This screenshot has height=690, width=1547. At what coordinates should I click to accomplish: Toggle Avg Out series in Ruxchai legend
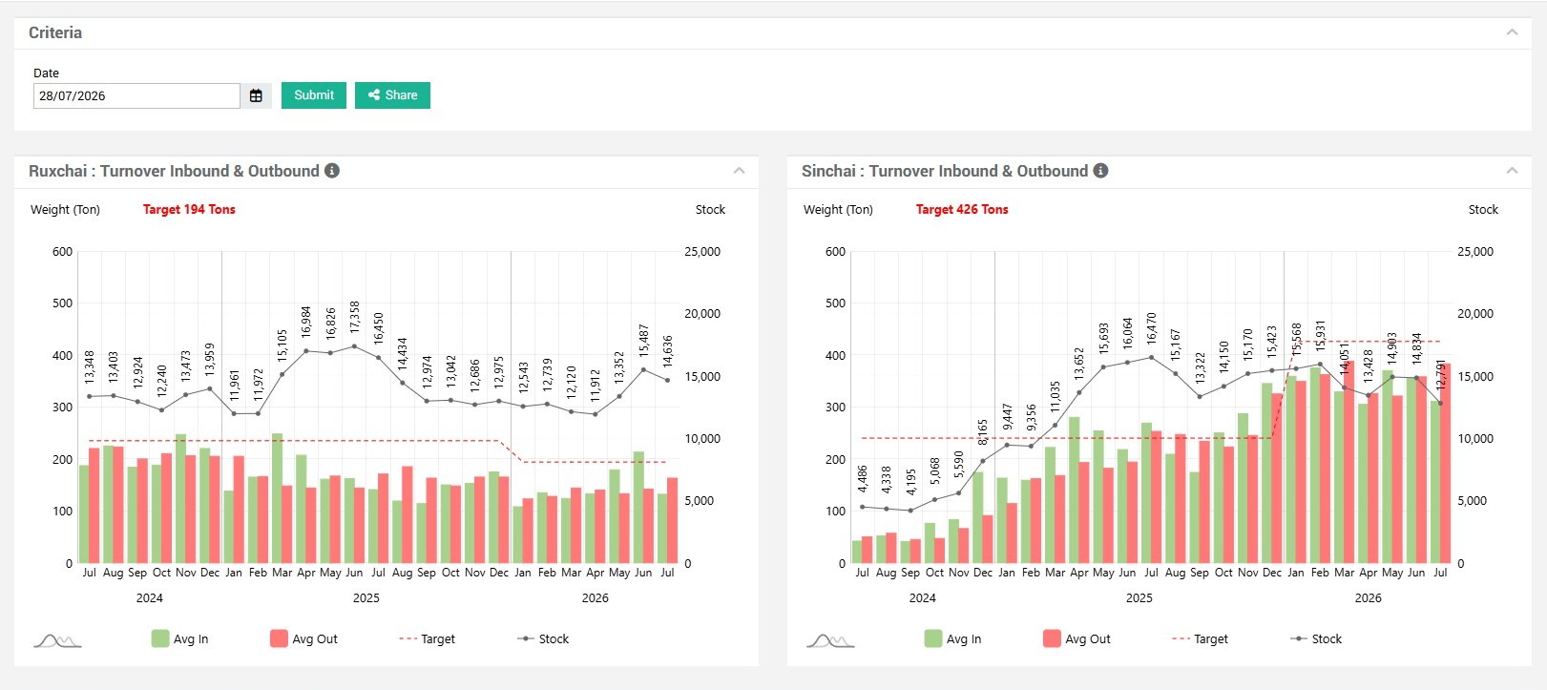tap(304, 638)
